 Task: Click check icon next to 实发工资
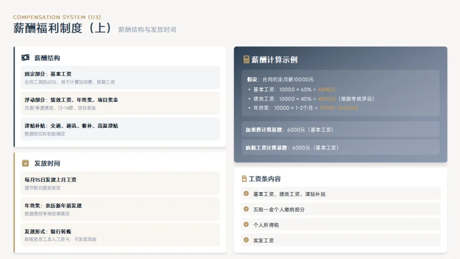tap(246, 240)
